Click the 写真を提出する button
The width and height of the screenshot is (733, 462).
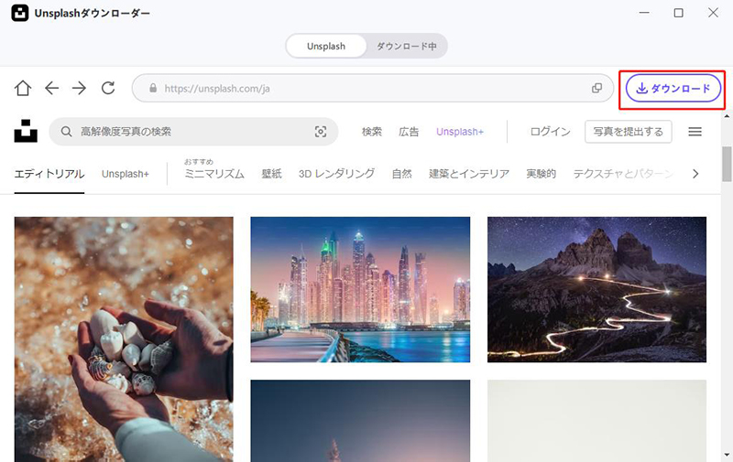pyautogui.click(x=629, y=132)
